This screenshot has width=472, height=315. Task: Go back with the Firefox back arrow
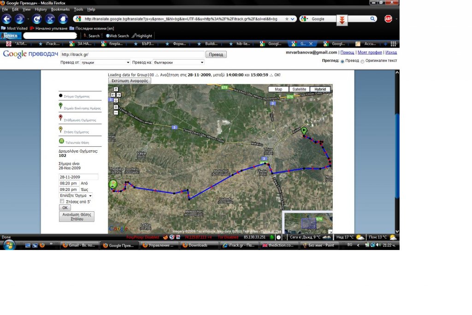[6, 19]
